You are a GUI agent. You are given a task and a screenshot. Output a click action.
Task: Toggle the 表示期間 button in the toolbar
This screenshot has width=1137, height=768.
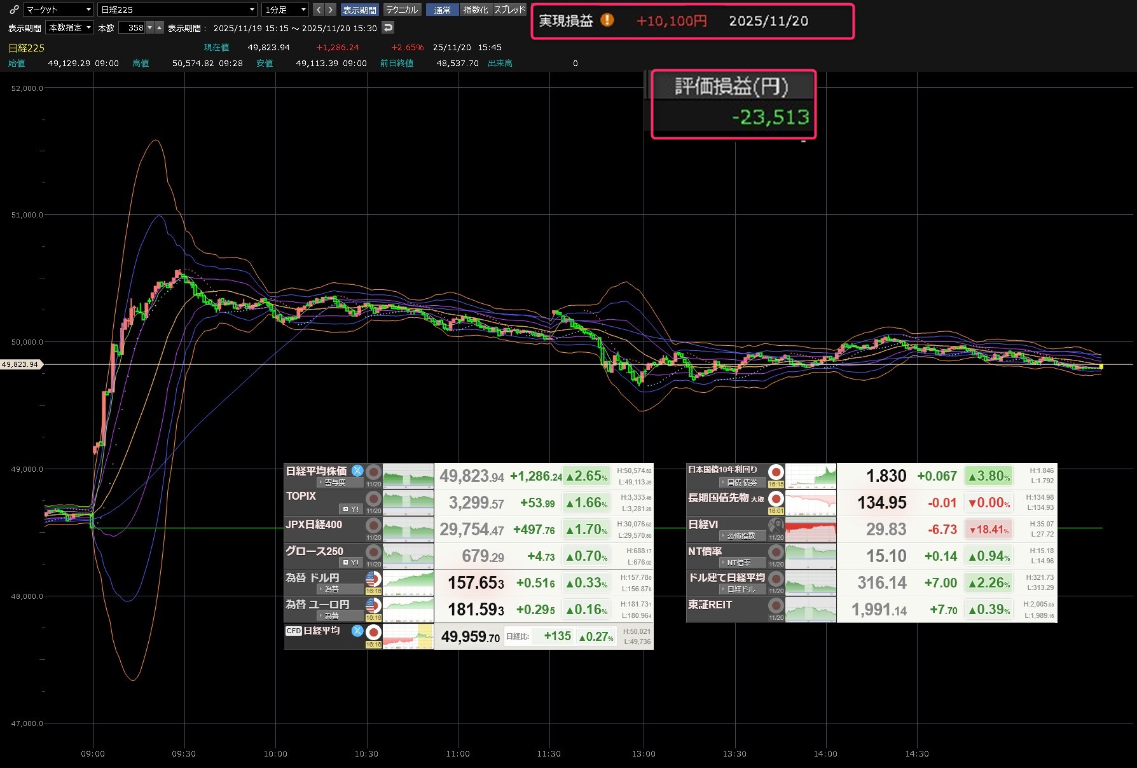(359, 10)
